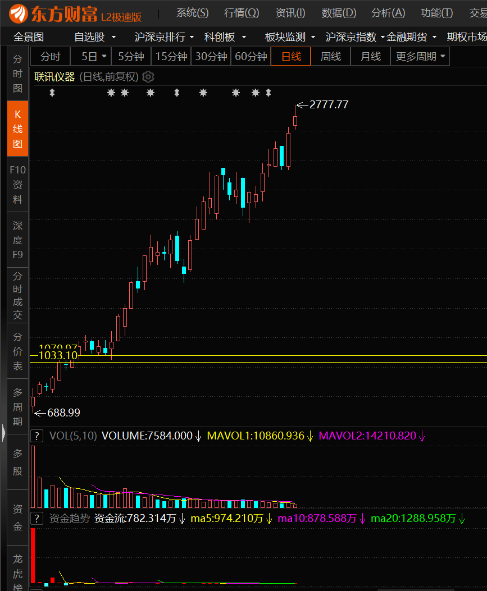Expand the collapsed left panel arrow handle
487x591 pixels.
[x=3, y=433]
